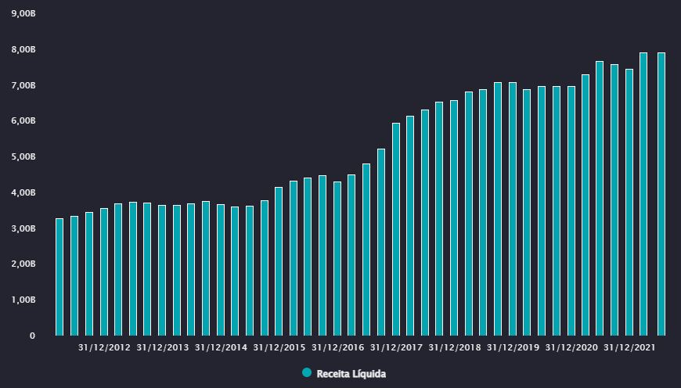Click the 31/12/2012 axis date label

104,347
